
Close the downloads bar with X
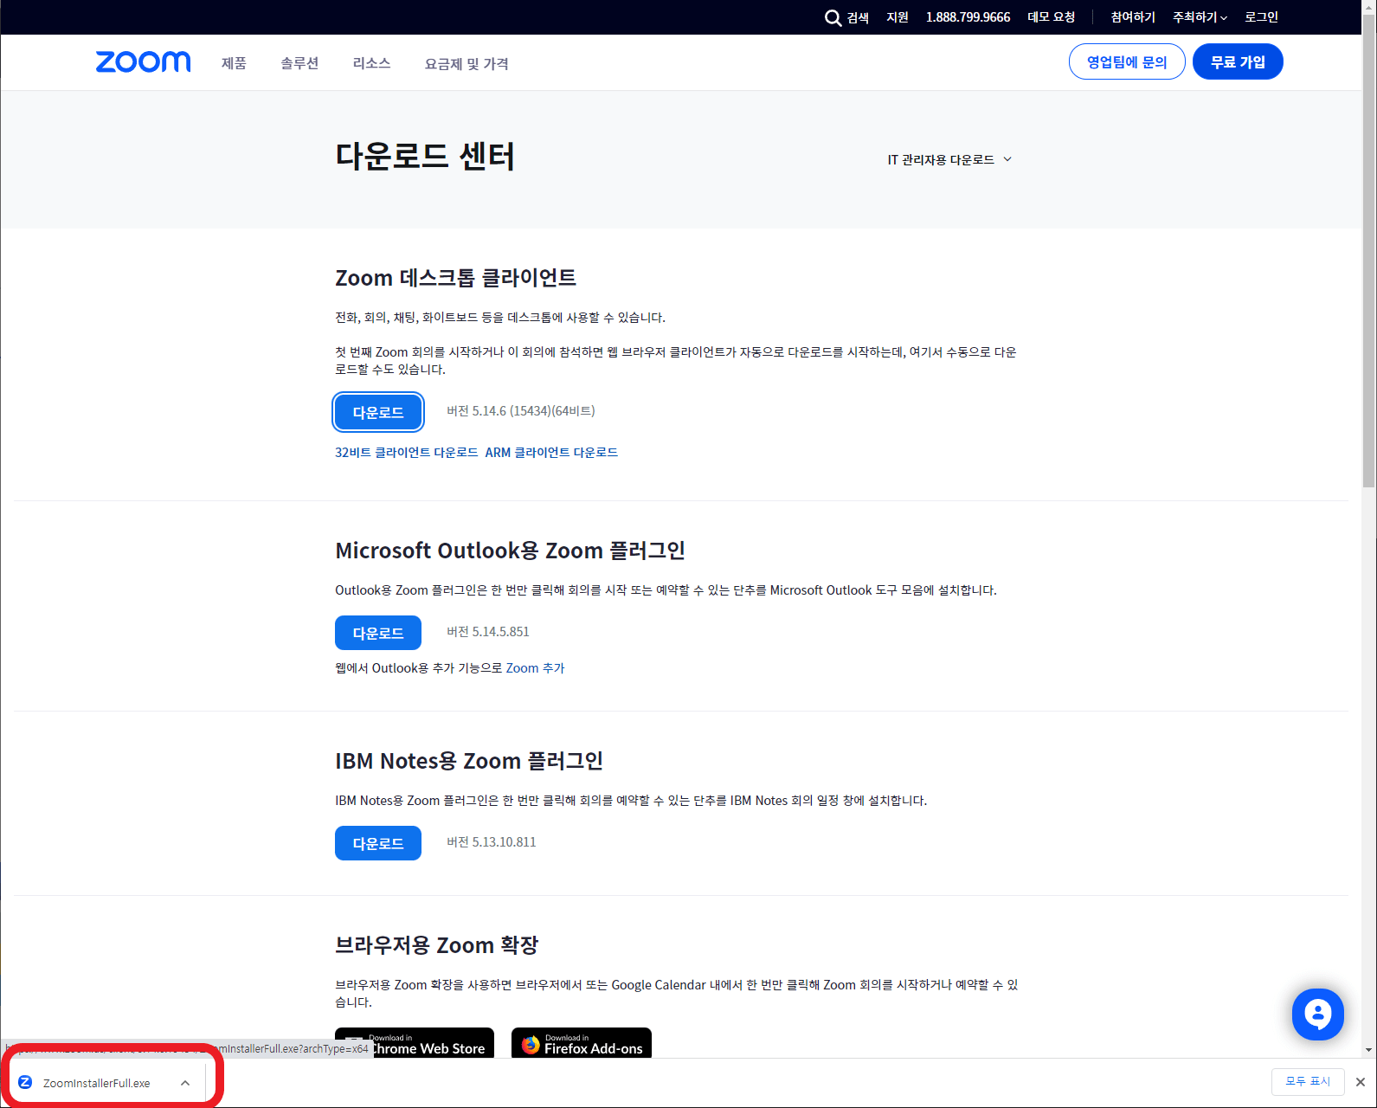click(x=1361, y=1082)
